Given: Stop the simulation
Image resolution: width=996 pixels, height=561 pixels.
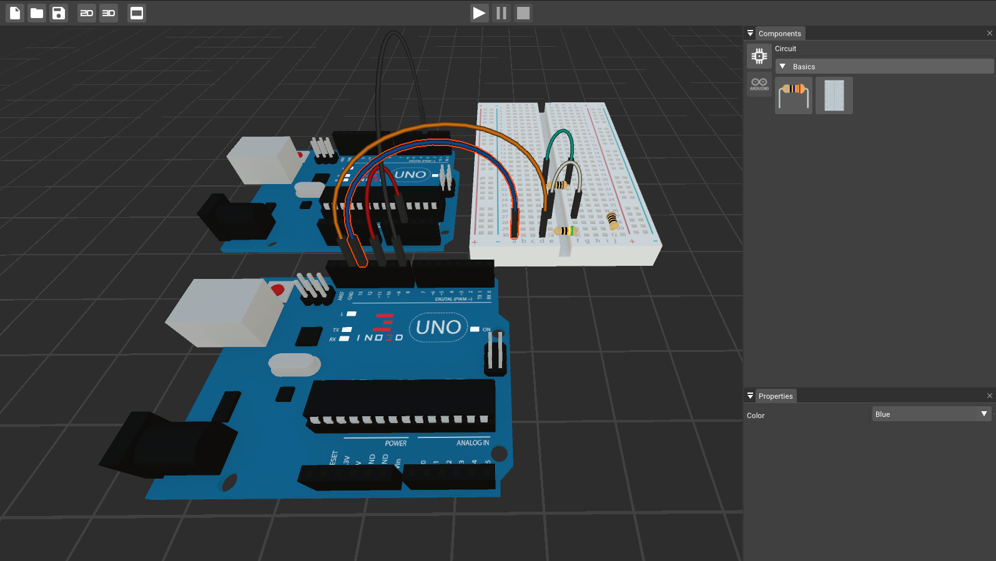Looking at the screenshot, I should tap(523, 13).
